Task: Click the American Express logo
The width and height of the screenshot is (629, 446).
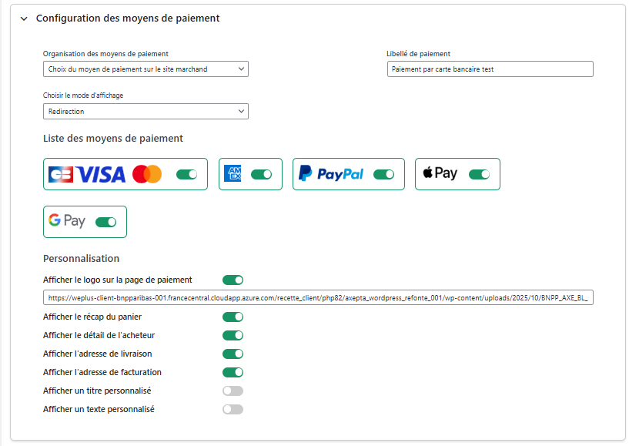Action: point(233,174)
